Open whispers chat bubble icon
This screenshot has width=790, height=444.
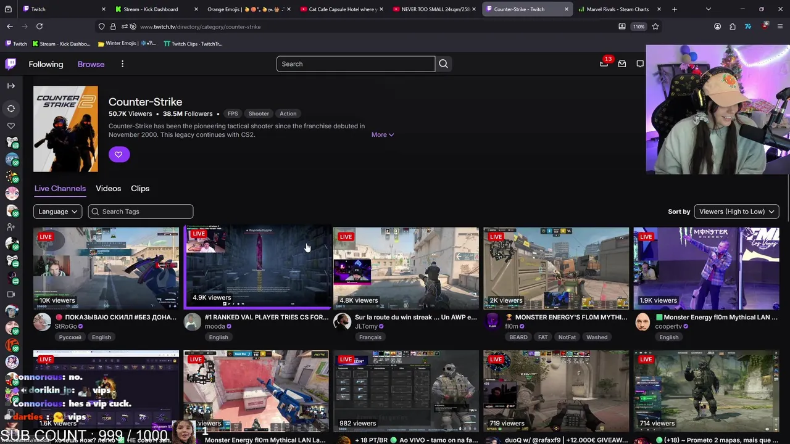(x=640, y=64)
